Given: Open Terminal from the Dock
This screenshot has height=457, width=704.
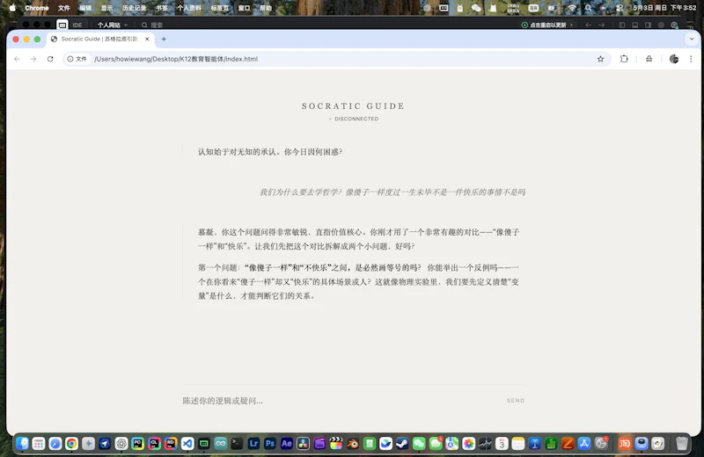Looking at the screenshot, I should point(237,444).
